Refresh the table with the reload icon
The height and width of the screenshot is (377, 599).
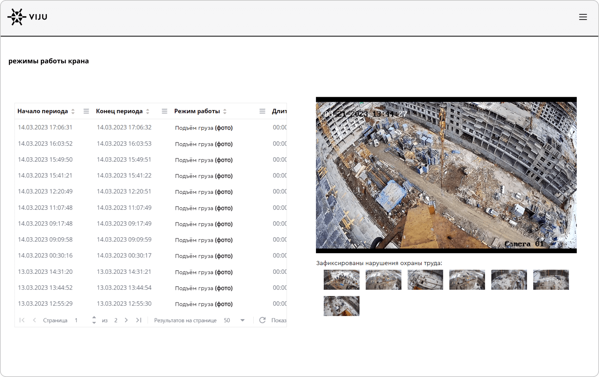262,320
